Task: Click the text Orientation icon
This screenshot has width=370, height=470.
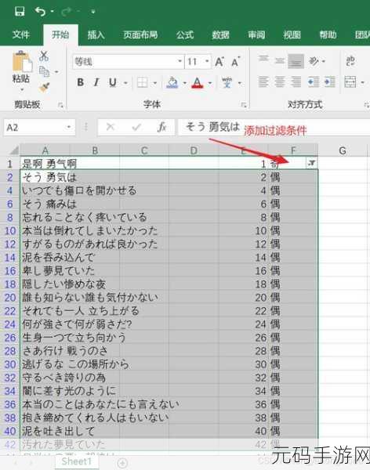Action: pyautogui.click(x=314, y=61)
